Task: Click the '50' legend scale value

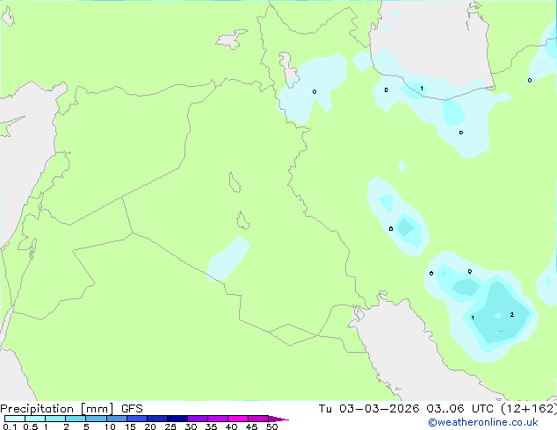Action: [x=272, y=426]
